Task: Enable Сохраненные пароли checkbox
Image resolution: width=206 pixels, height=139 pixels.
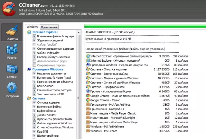Action: (34, 65)
